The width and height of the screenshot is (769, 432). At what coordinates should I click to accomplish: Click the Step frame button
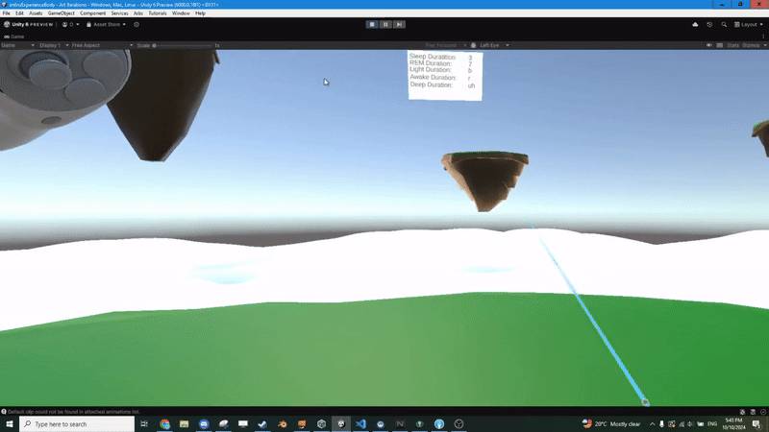(x=399, y=24)
